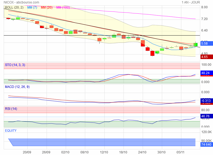Click the NICOX - abcbourse.com chart title

(21, 2)
